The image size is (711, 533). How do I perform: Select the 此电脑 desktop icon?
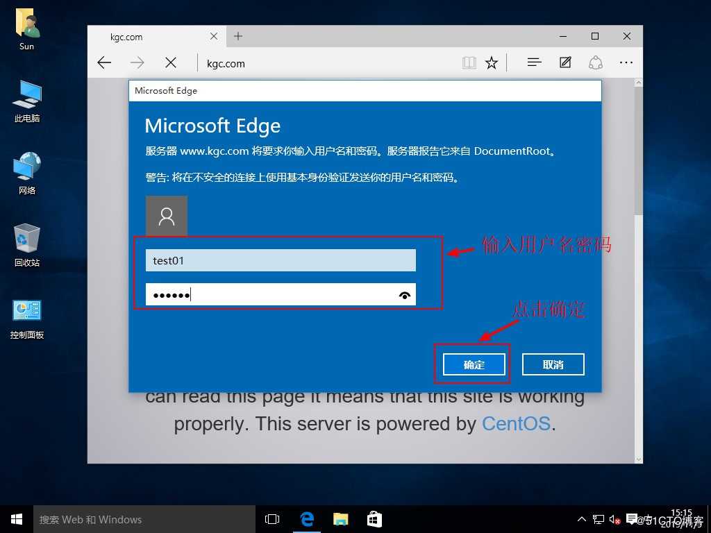click(x=27, y=101)
